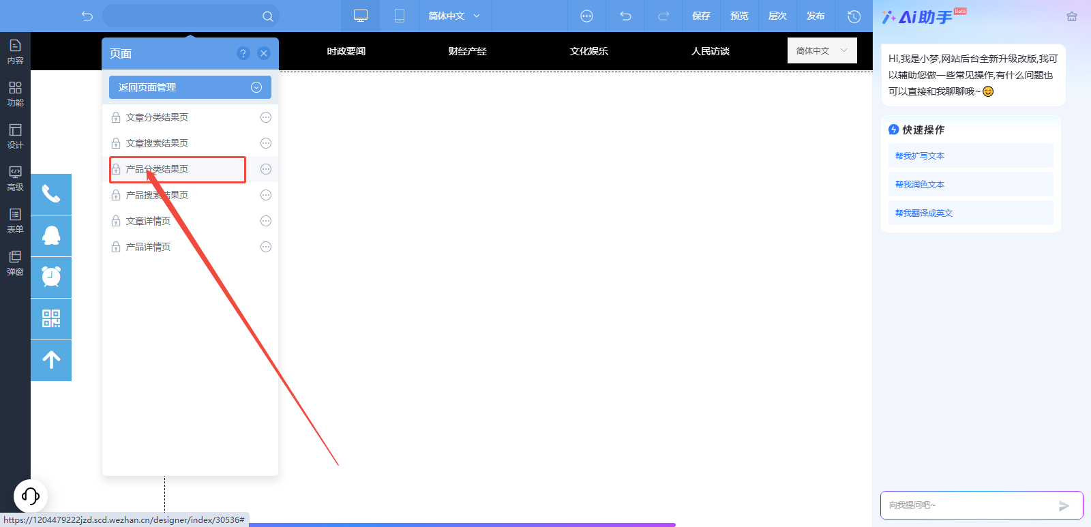Viewport: 1091px width, 527px height.
Task: Open options for 产品搜索结果页
Action: pyautogui.click(x=266, y=195)
